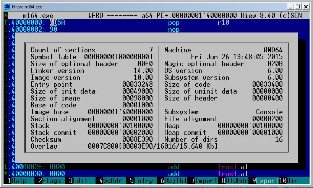The height and width of the screenshot is (188, 313).
Task: Select 3 Edit in bottom key bar
Action: pyautogui.click(x=78, y=181)
